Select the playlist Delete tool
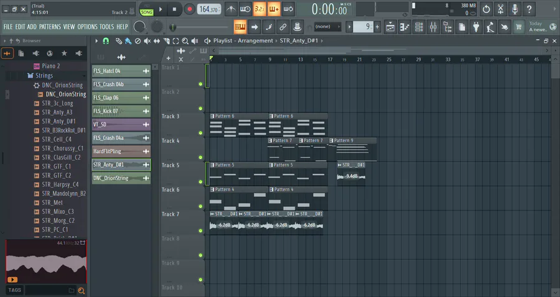The height and width of the screenshot is (297, 560). pyautogui.click(x=138, y=41)
